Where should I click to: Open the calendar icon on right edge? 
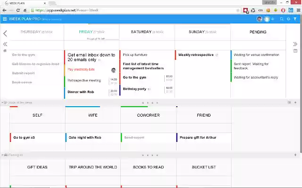click(x=295, y=51)
